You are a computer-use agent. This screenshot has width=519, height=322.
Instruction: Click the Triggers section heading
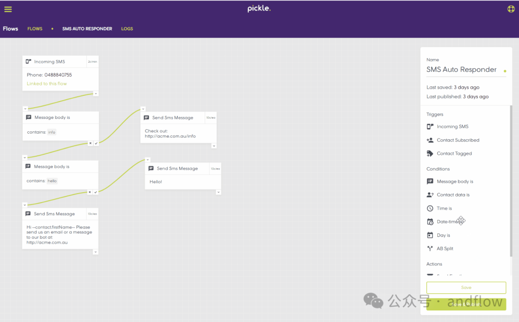[434, 114]
